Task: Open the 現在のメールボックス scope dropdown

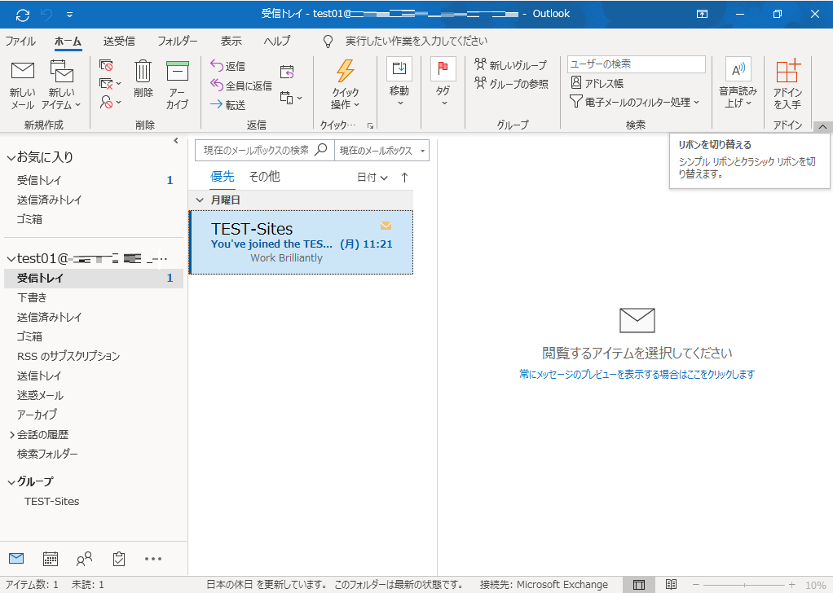Action: (x=381, y=150)
